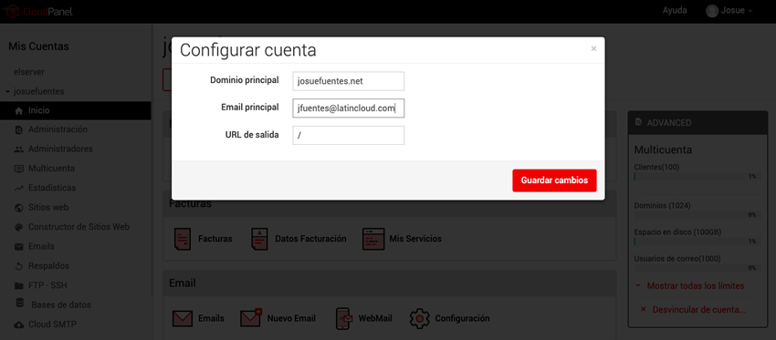Click the Configuración gear icon
The image size is (776, 340).
click(420, 318)
